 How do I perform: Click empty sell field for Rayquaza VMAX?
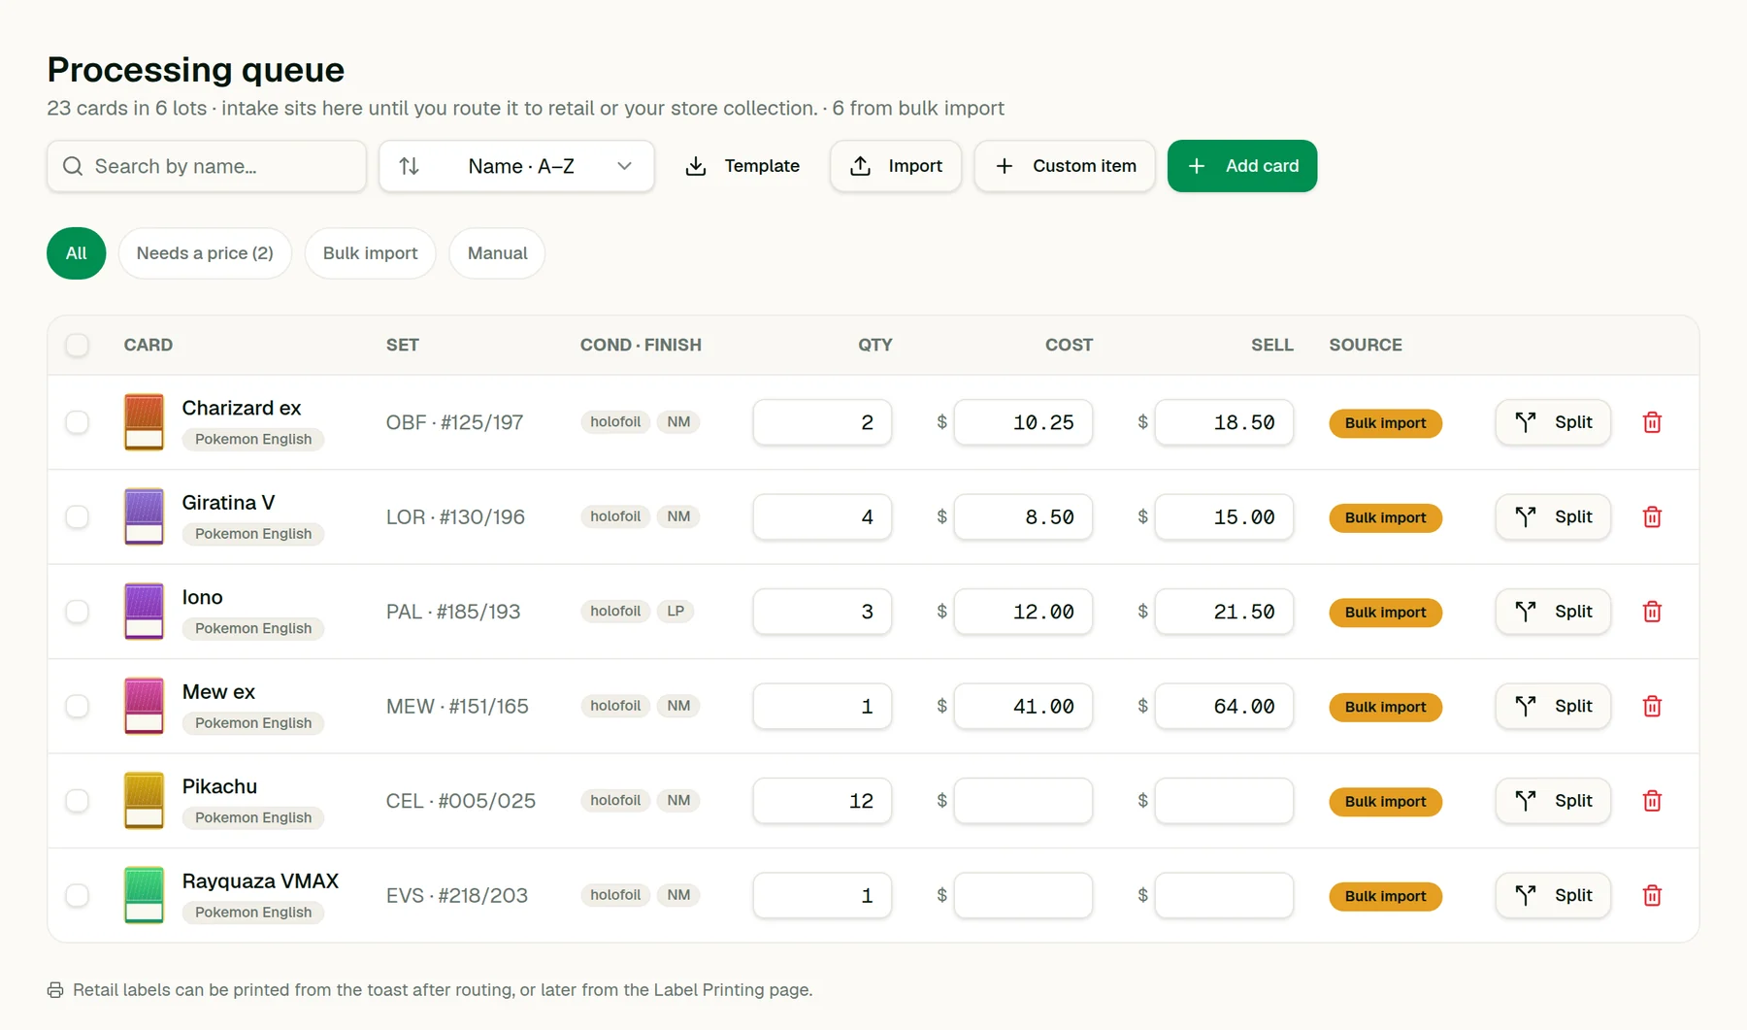click(1224, 896)
